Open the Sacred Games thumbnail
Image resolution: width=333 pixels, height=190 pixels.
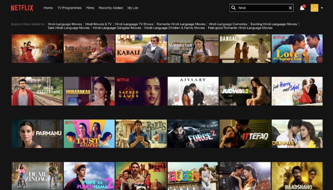click(x=141, y=91)
